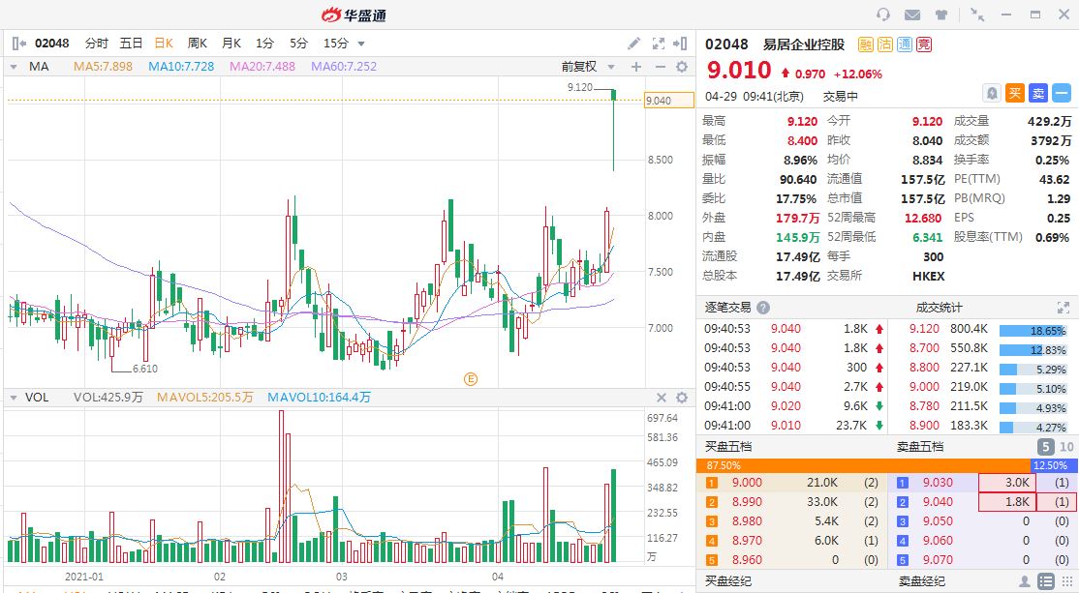The height and width of the screenshot is (593, 1079).
Task: Click the orange 87.50% bid ratio bar
Action: (x=864, y=465)
